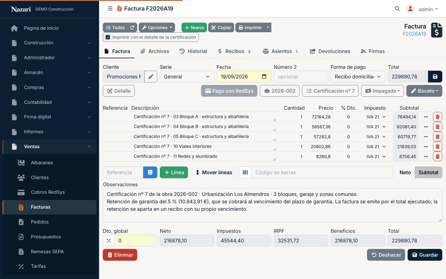Open the search magnifier in header
Image resolution: width=446 pixels, height=279 pixels.
[397, 9]
